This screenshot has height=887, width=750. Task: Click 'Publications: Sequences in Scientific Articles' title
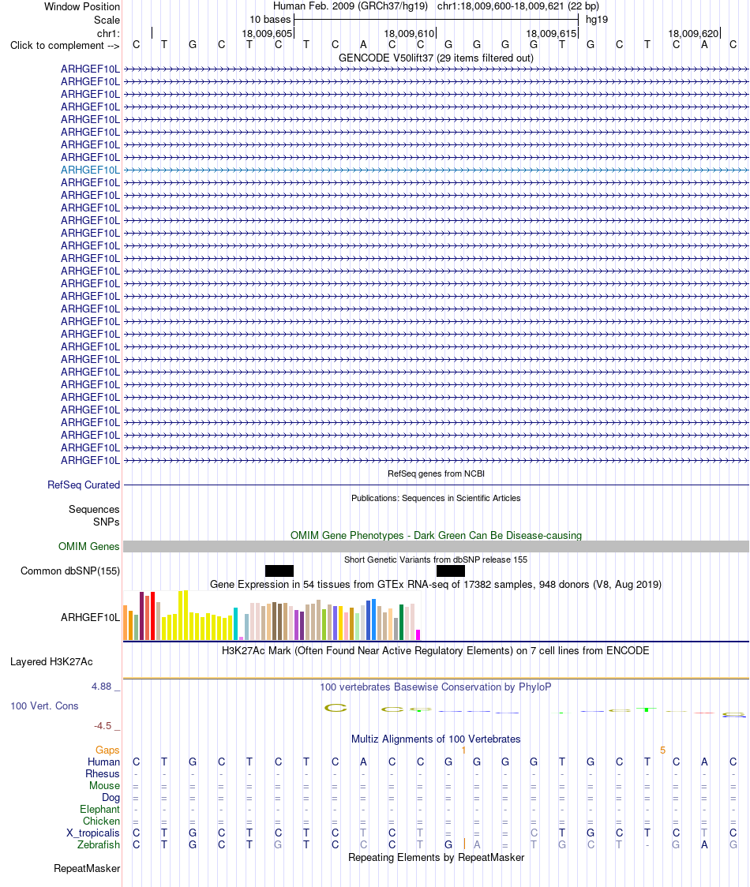[436, 498]
